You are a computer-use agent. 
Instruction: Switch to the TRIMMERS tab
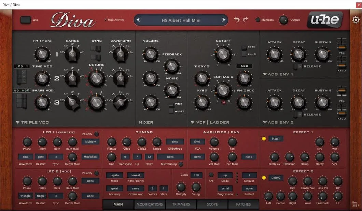tap(181, 204)
